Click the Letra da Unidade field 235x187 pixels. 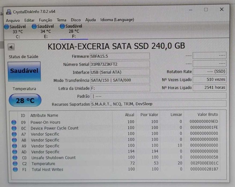(x=120, y=88)
